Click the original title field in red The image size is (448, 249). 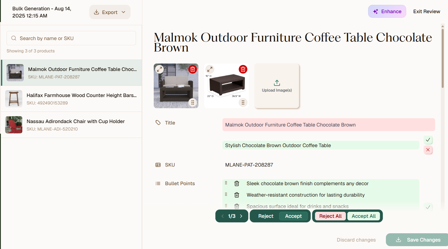tap(329, 125)
